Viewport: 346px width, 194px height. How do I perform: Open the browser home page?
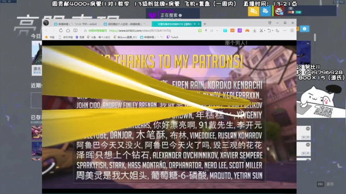coord(68,30)
